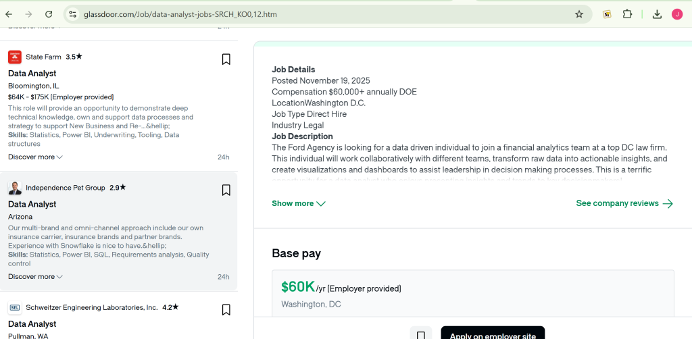Screen dimensions: 692x339
Task: Save the Independence Pet Group job bookmark
Action: [226, 190]
